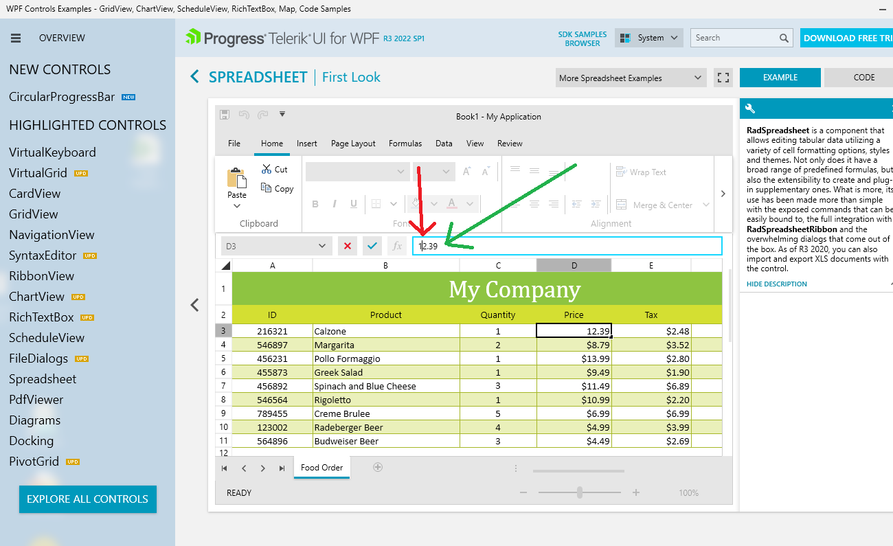Toggle Wrap Text in the Alignment group
The width and height of the screenshot is (893, 546).
pos(641,172)
